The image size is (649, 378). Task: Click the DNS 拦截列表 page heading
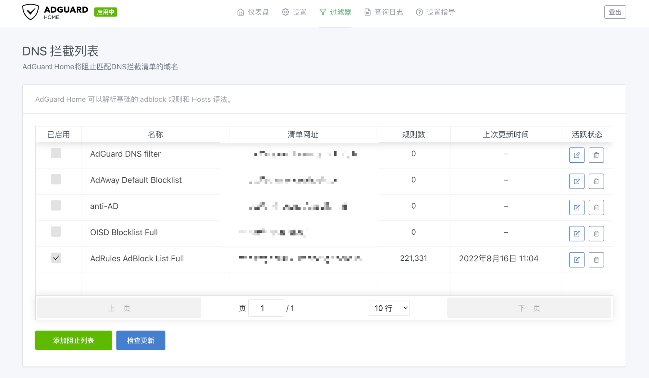tap(61, 51)
